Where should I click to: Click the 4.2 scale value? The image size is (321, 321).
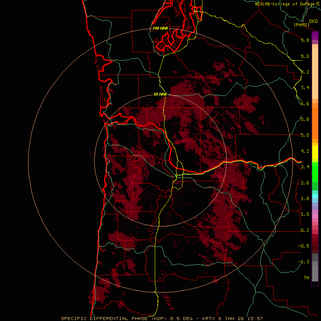[305, 151]
